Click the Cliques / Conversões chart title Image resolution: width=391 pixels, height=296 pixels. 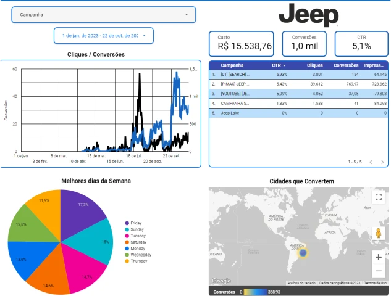pyautogui.click(x=96, y=54)
